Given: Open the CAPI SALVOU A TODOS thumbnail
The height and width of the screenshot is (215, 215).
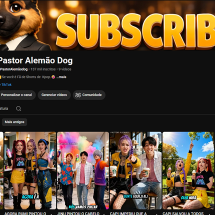Looking at the screenshot, I should tap(188, 170).
